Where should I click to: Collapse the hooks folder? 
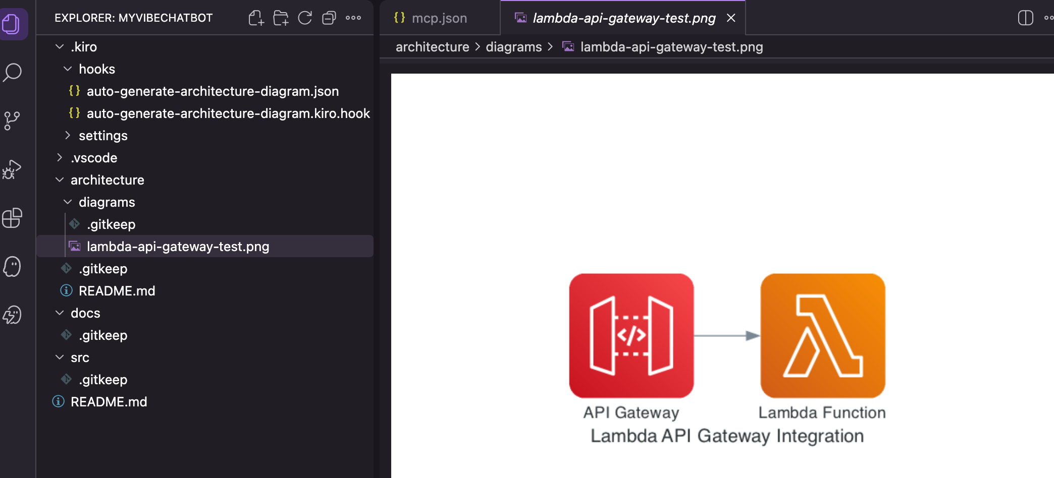(96, 69)
